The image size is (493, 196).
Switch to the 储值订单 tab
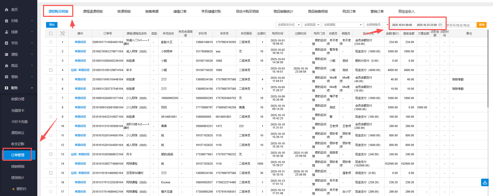pyautogui.click(x=180, y=11)
